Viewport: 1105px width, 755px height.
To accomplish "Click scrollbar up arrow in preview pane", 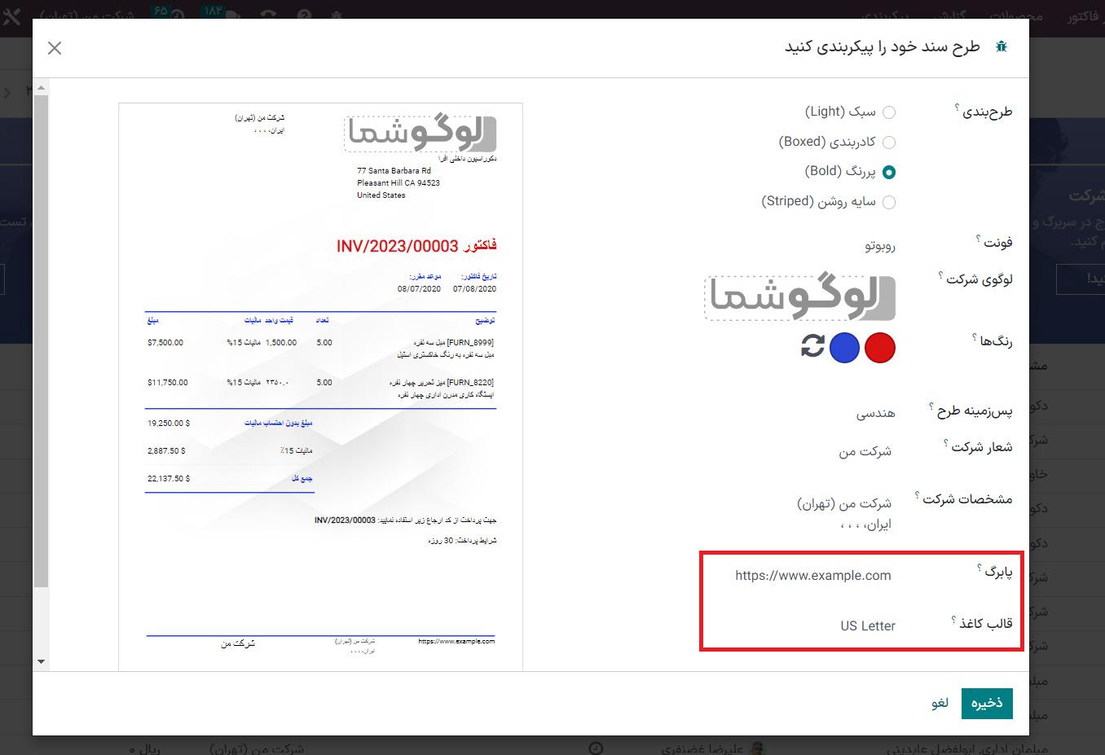I will (41, 86).
